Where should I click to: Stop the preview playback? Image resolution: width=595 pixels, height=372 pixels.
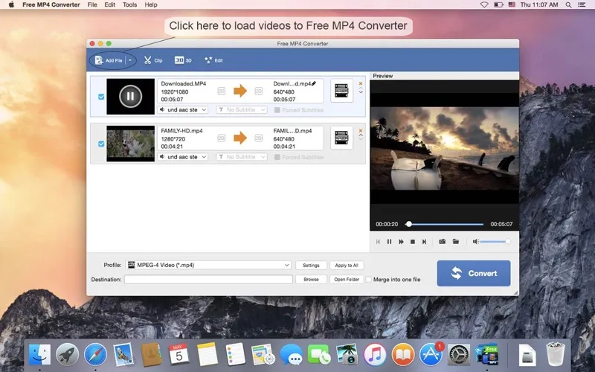tap(413, 242)
